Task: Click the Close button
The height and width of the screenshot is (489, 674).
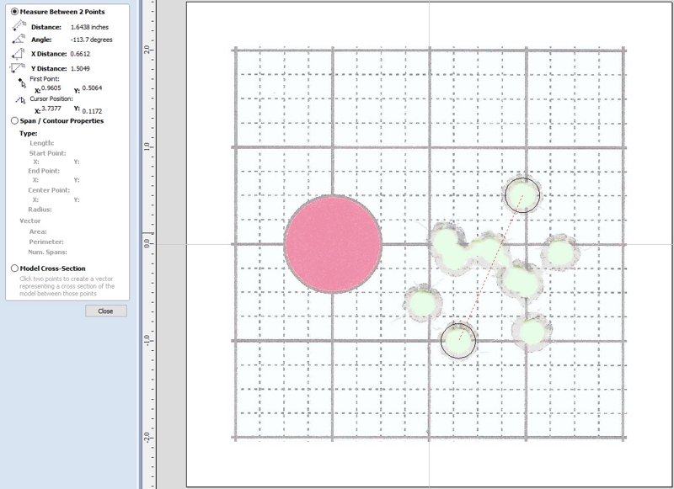Action: [x=106, y=311]
